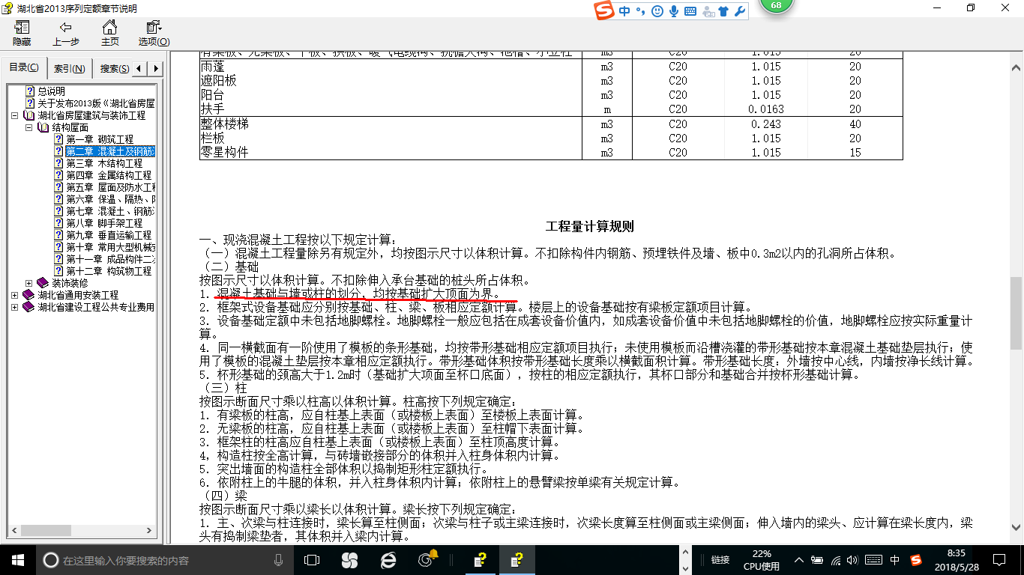1024x575 pixels.
Task: Click the 隐藏 (Hide) toolbar button
Action: click(x=22, y=34)
